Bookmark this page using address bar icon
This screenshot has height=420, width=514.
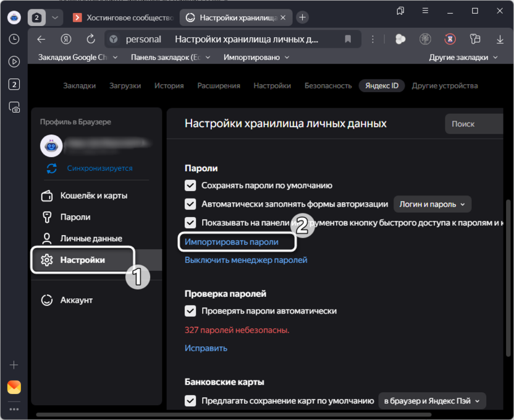click(x=348, y=40)
